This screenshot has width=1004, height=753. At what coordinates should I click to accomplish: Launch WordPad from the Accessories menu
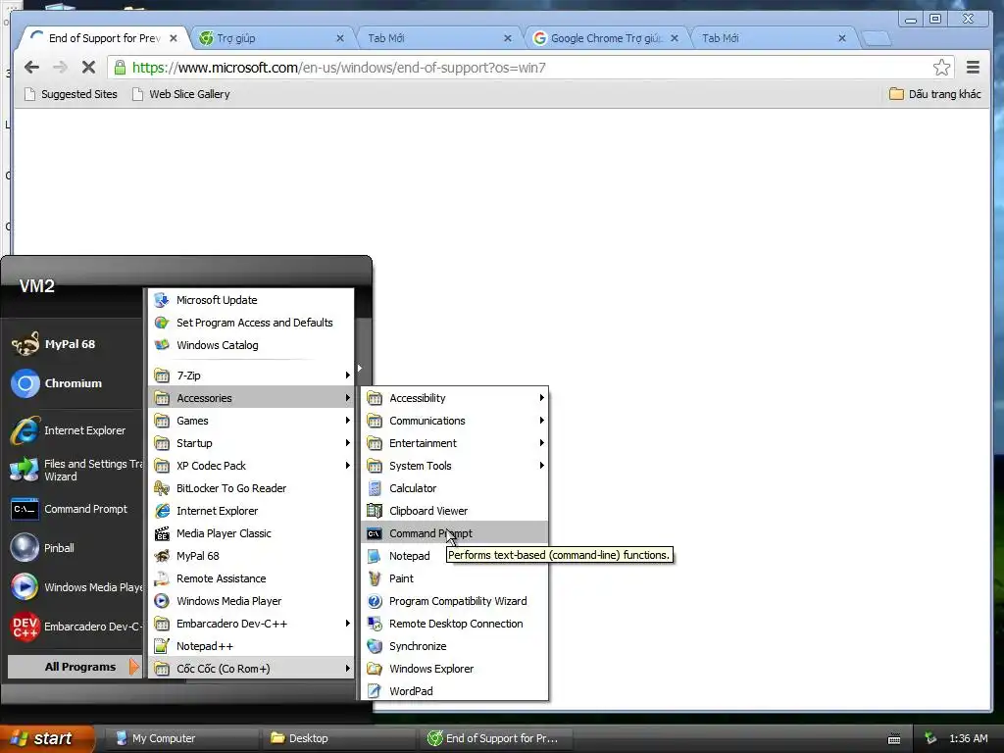point(455,691)
